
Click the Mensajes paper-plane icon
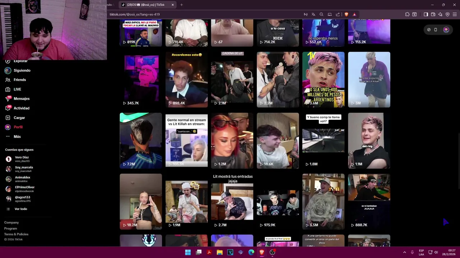pos(8,99)
